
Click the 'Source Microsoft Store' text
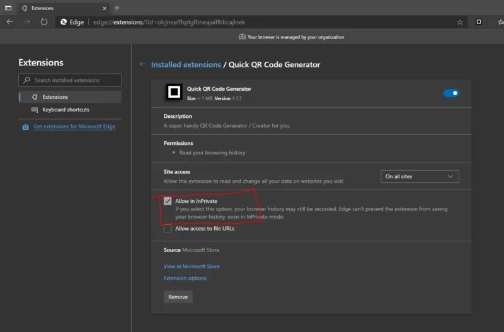click(x=192, y=250)
